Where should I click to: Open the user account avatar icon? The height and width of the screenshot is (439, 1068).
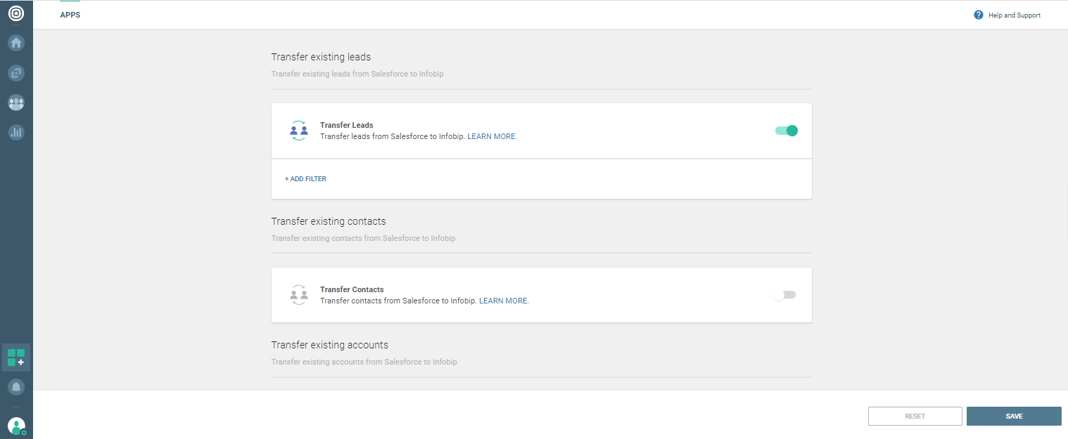coord(16,426)
